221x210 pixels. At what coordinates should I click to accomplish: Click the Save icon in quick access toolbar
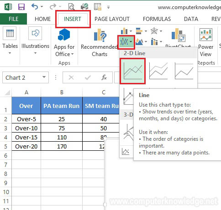click(21, 7)
